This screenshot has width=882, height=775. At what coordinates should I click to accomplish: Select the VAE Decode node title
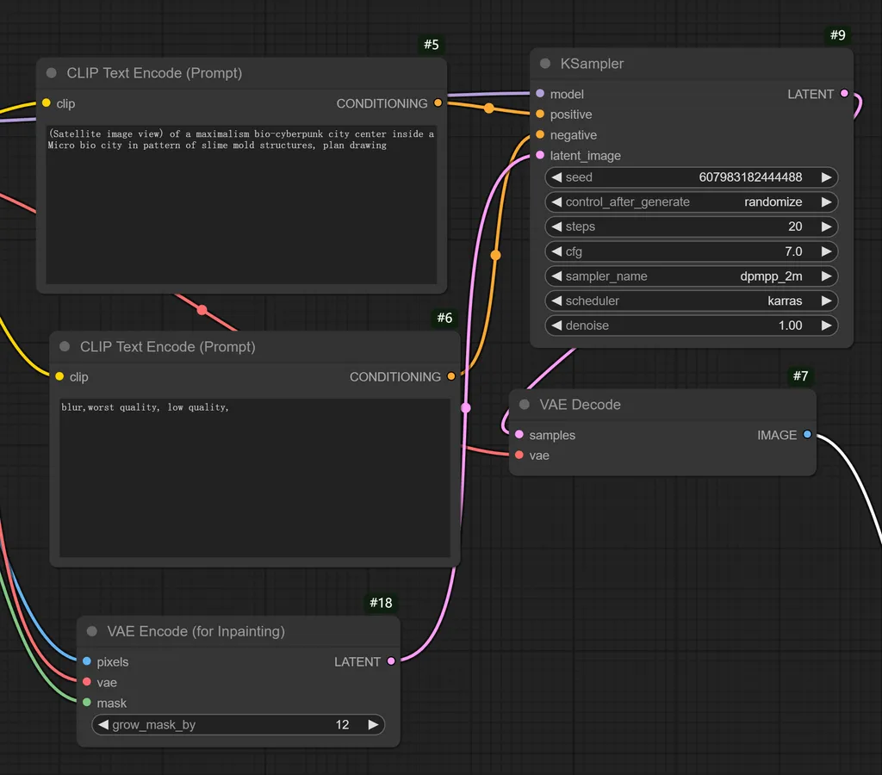pyautogui.click(x=580, y=405)
